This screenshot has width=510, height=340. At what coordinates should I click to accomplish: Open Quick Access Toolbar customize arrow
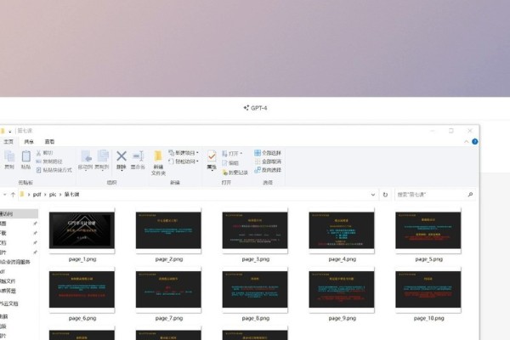pos(10,131)
